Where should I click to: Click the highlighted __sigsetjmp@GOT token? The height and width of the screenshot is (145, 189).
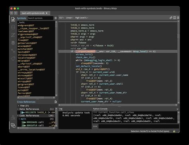[x=85, y=52]
